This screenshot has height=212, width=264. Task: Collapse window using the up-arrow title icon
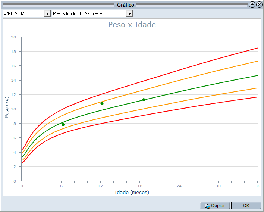pyautogui.click(x=252, y=5)
